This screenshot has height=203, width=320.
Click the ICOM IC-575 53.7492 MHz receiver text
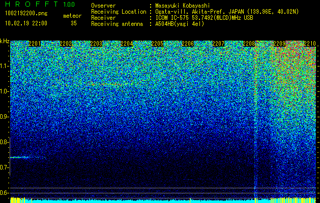click(205, 18)
